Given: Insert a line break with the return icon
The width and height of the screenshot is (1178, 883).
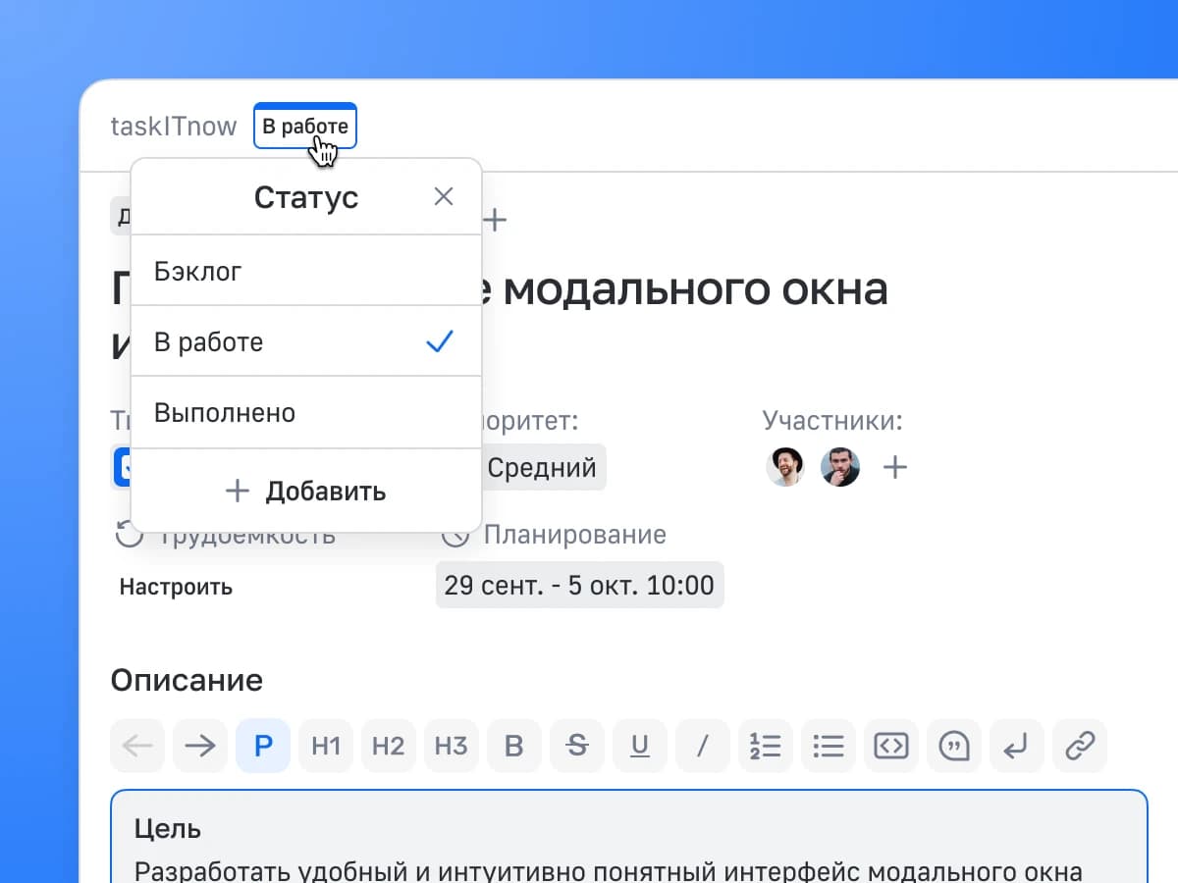Looking at the screenshot, I should pos(1016,746).
